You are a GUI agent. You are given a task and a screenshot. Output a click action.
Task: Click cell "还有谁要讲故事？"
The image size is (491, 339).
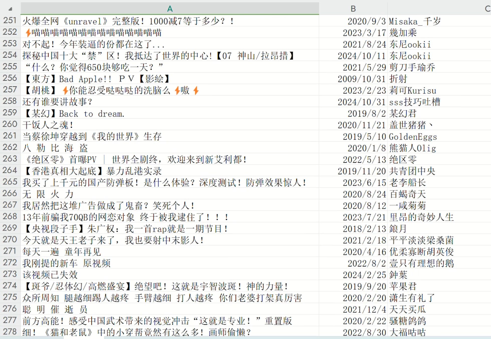(x=170, y=101)
